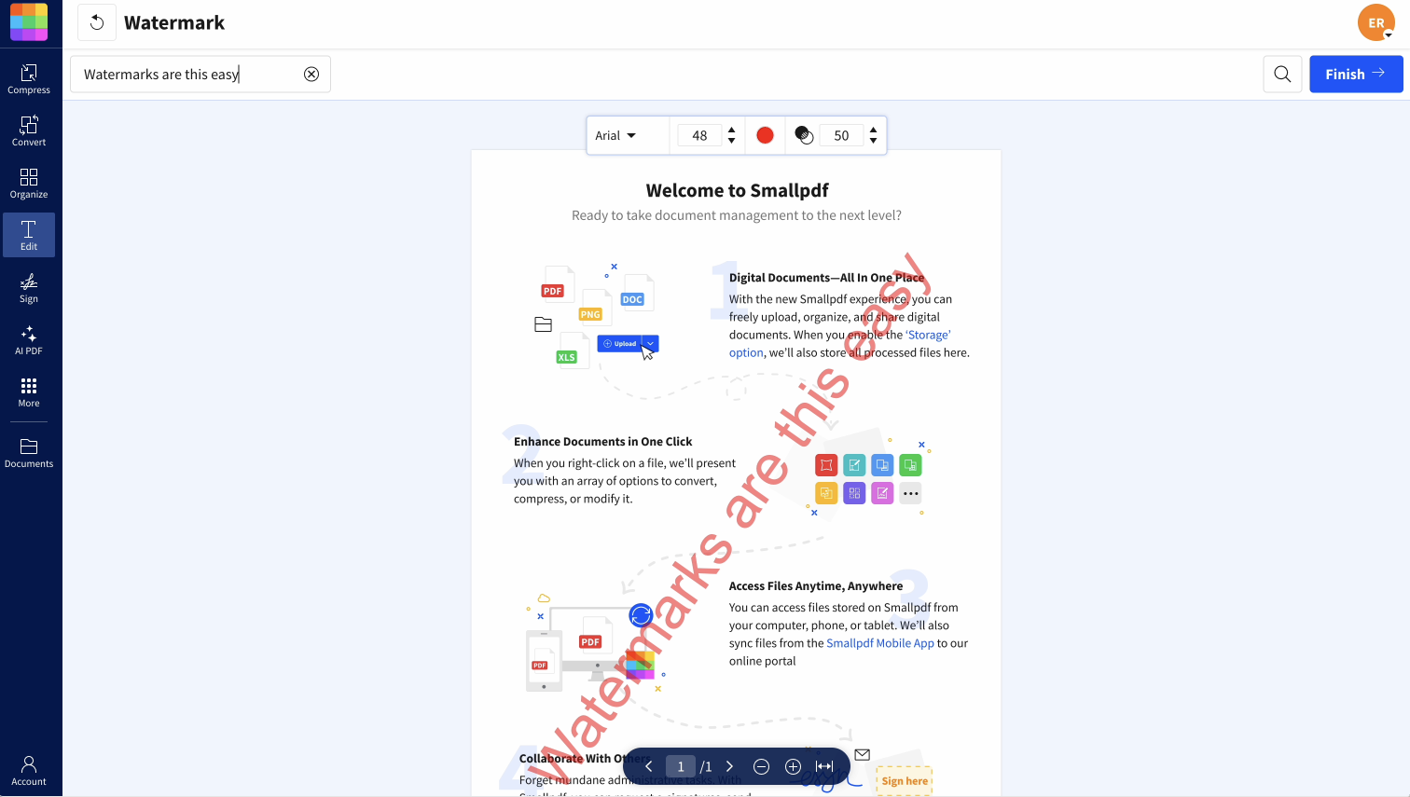Zoom out with the minus icon
1410x797 pixels.
coord(761,766)
